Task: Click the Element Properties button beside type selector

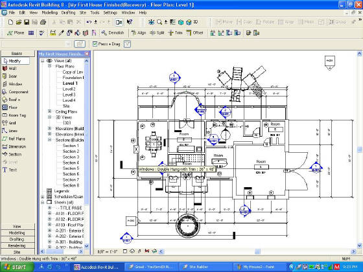Action: click(x=80, y=44)
